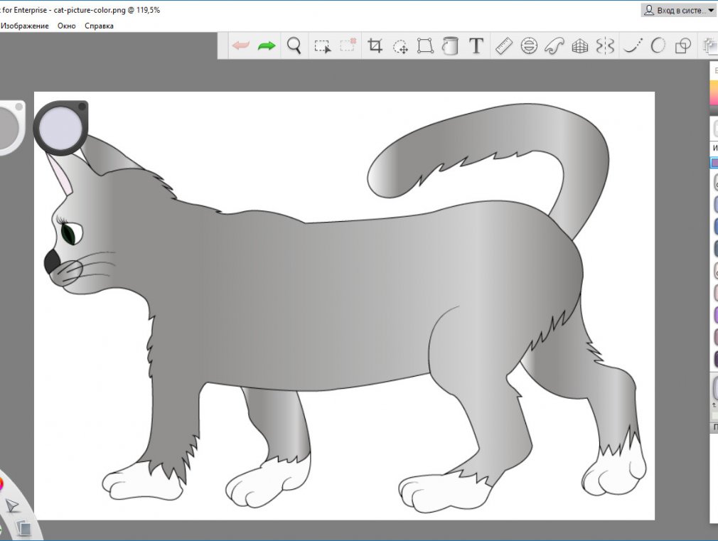This screenshot has width=718, height=541.
Task: Click the pink Undo arrow
Action: [241, 45]
